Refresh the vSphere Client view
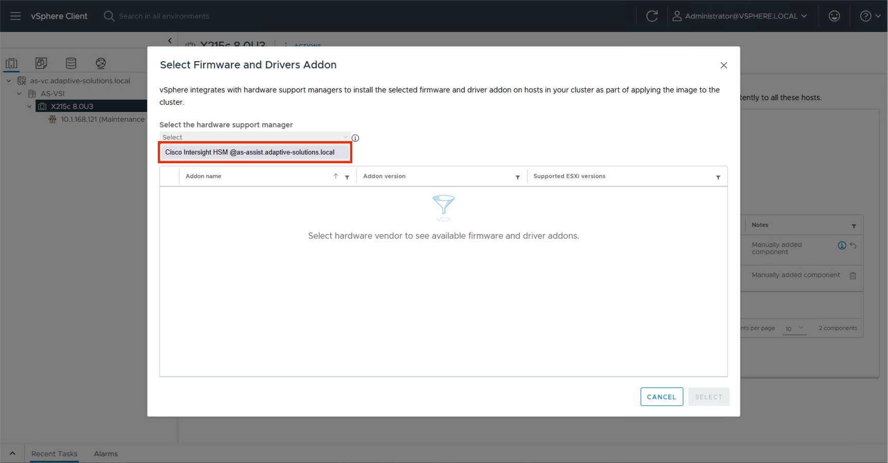Viewport: 888px width, 463px height. pos(652,16)
